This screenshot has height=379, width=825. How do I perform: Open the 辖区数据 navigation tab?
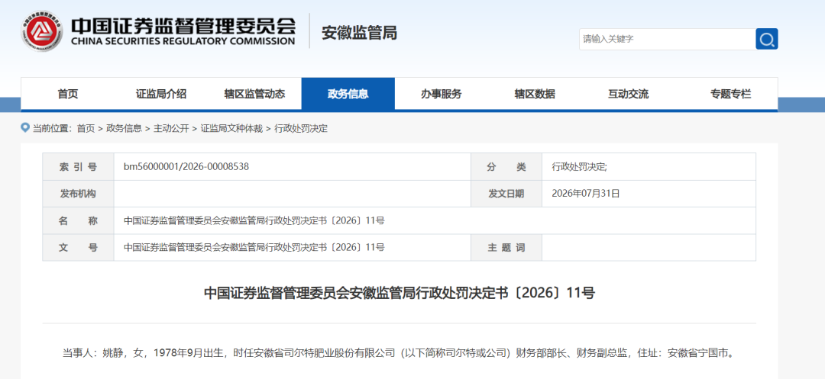(x=535, y=94)
